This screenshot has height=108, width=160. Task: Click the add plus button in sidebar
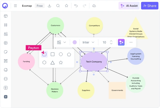6,97
